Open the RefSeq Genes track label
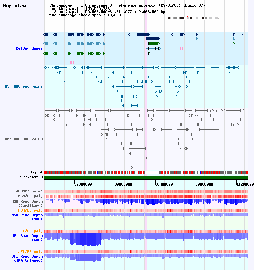254x270 pixels. (29, 48)
